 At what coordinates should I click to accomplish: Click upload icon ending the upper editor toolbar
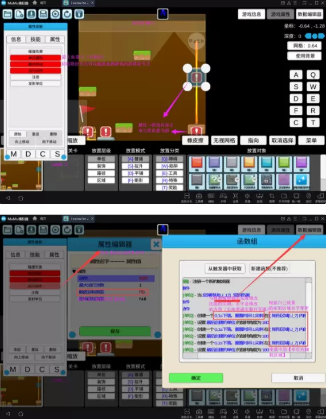click(x=79, y=14)
